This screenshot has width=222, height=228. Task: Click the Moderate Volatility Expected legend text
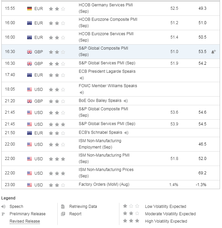click(x=170, y=214)
